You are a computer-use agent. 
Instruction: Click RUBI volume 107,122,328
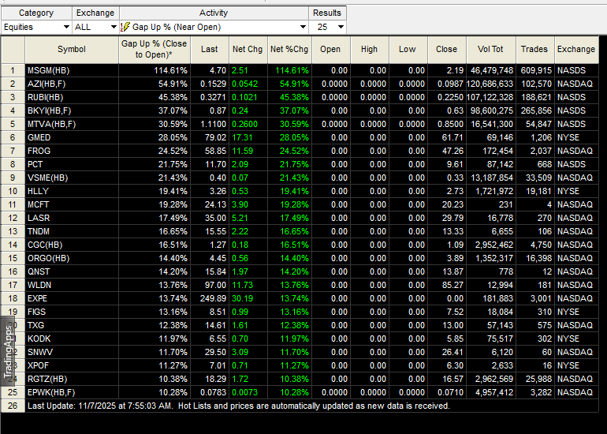490,97
